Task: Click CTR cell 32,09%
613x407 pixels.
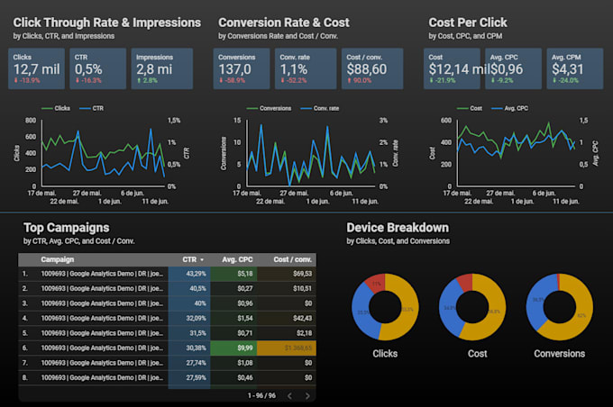Action: [x=189, y=319]
